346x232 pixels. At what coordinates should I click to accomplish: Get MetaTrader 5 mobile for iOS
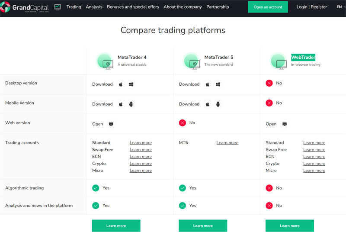point(208,104)
